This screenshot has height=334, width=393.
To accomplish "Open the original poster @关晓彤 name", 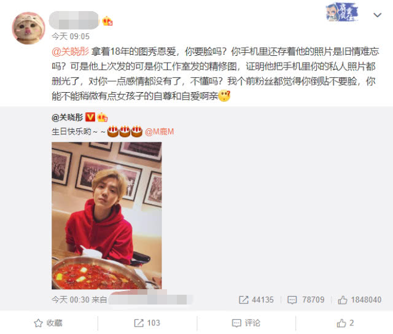I will coord(67,117).
